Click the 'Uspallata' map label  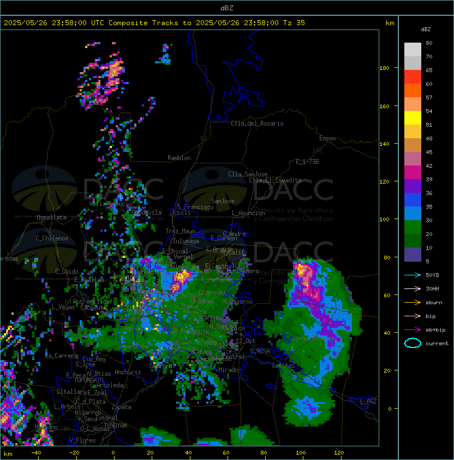[x=51, y=217]
